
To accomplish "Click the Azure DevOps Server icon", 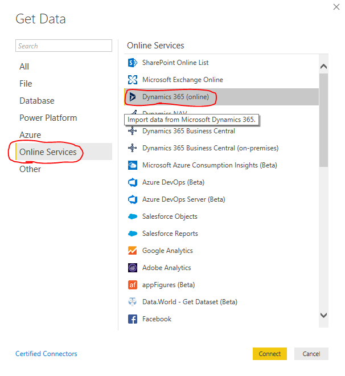I will click(x=133, y=199).
